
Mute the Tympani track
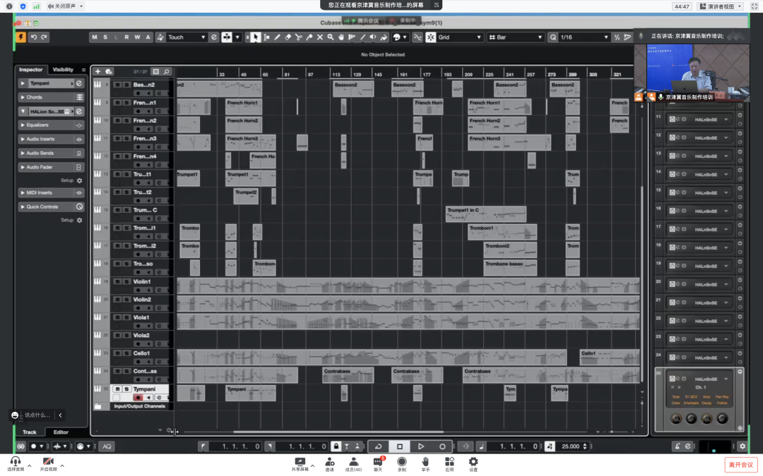tap(117, 389)
